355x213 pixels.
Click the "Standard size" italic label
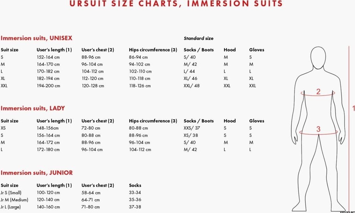pos(198,39)
